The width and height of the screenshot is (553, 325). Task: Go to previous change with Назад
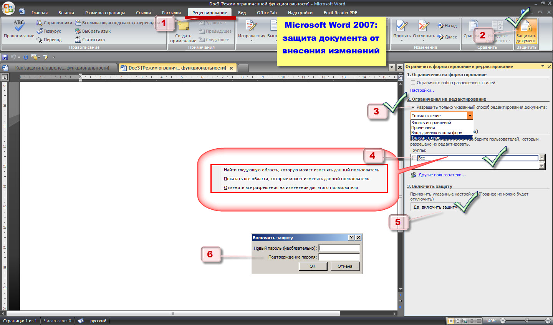point(447,26)
